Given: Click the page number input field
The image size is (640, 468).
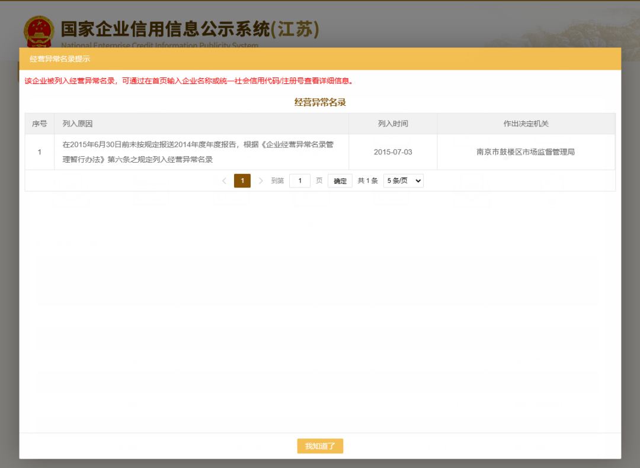Looking at the screenshot, I should [299, 180].
